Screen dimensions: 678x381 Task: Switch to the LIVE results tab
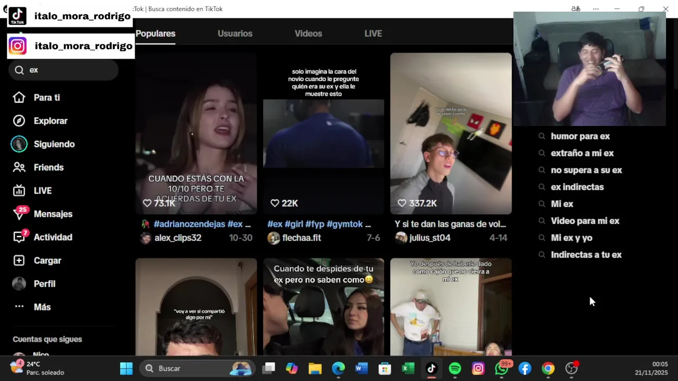click(x=373, y=33)
